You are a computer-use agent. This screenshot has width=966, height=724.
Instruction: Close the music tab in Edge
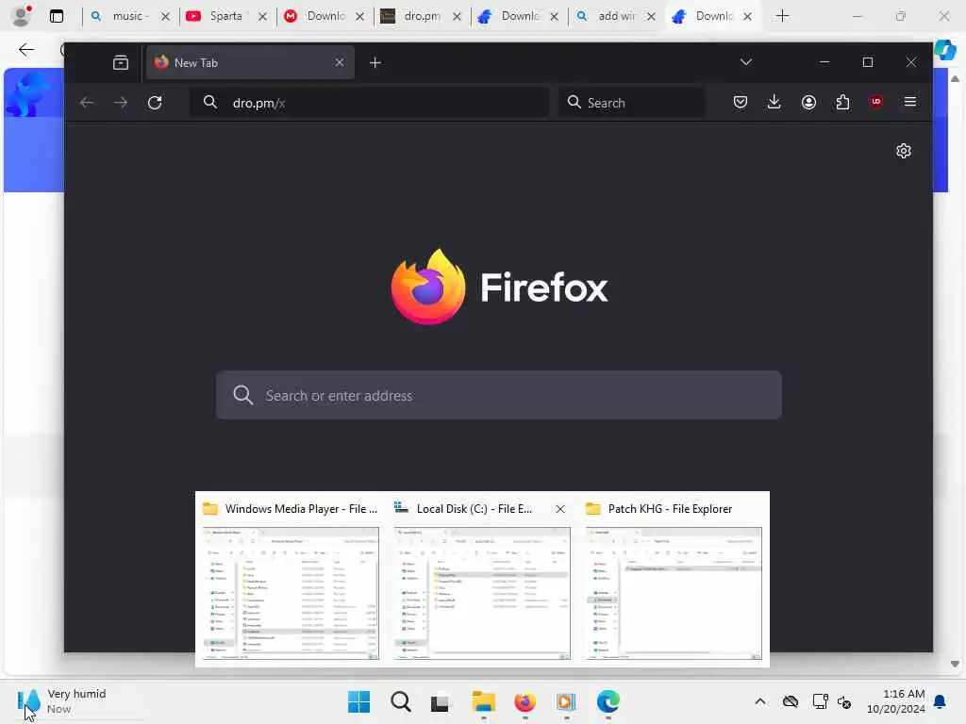point(165,17)
